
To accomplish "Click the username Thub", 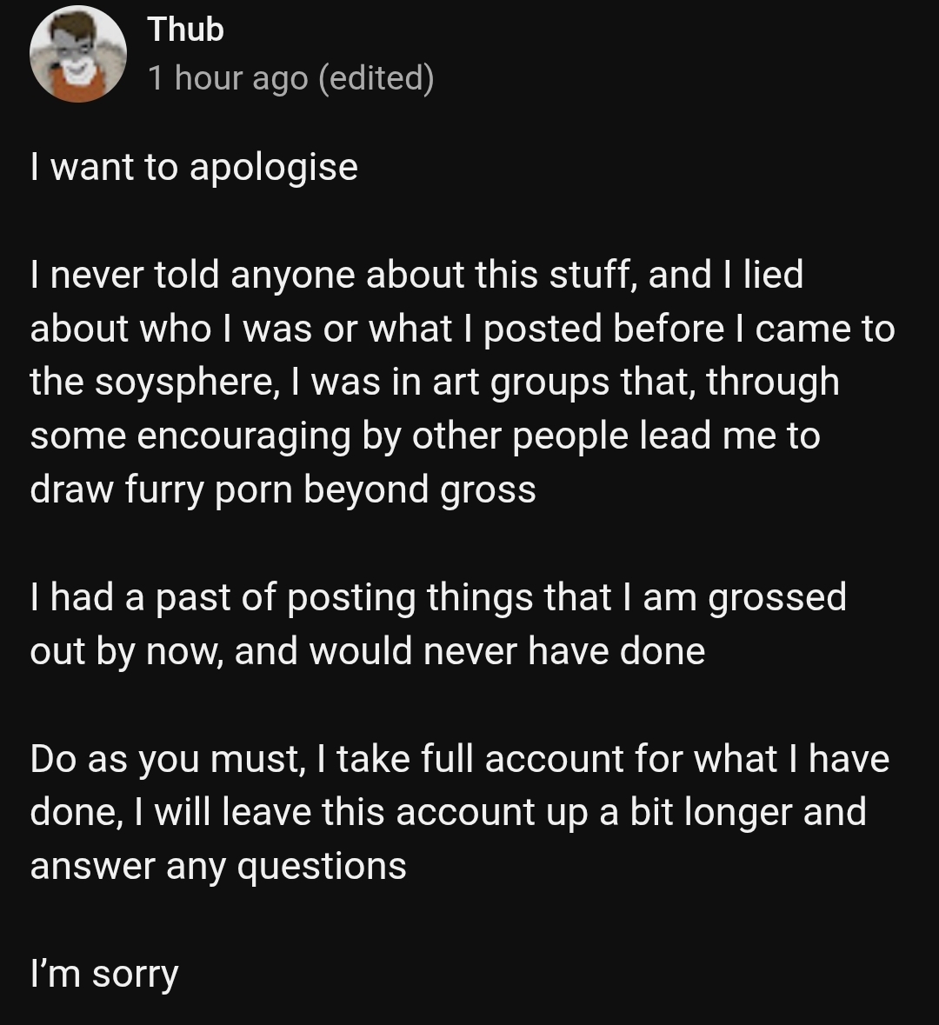I will [185, 30].
